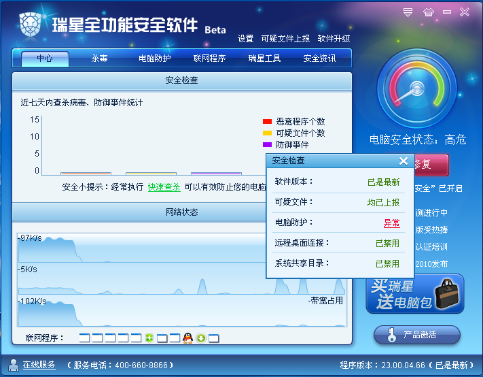
Task: Click the 软件版本: label in the popup
Action: pos(294,182)
